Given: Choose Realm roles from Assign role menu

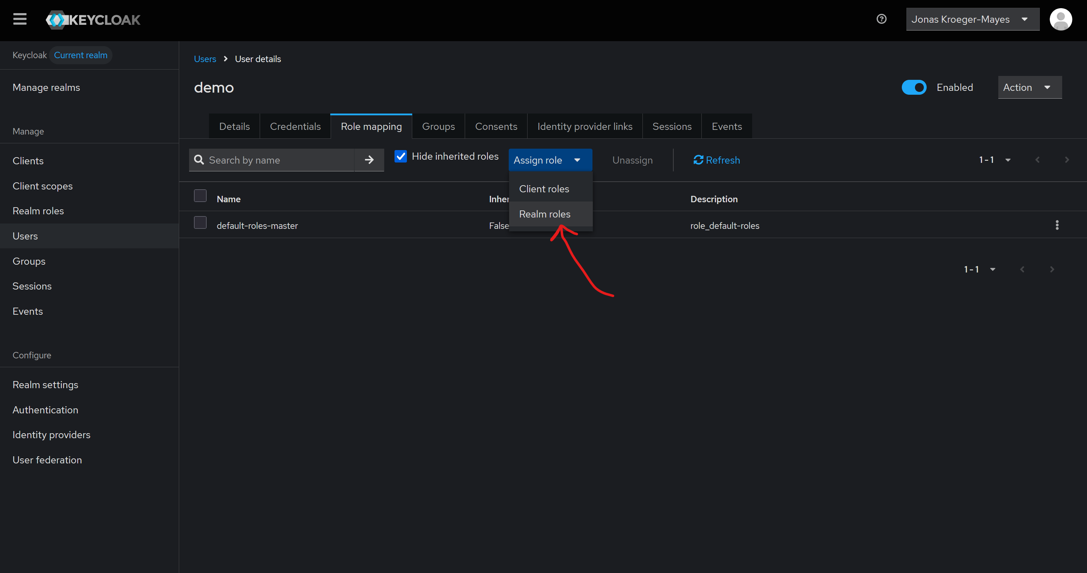Looking at the screenshot, I should 544,214.
